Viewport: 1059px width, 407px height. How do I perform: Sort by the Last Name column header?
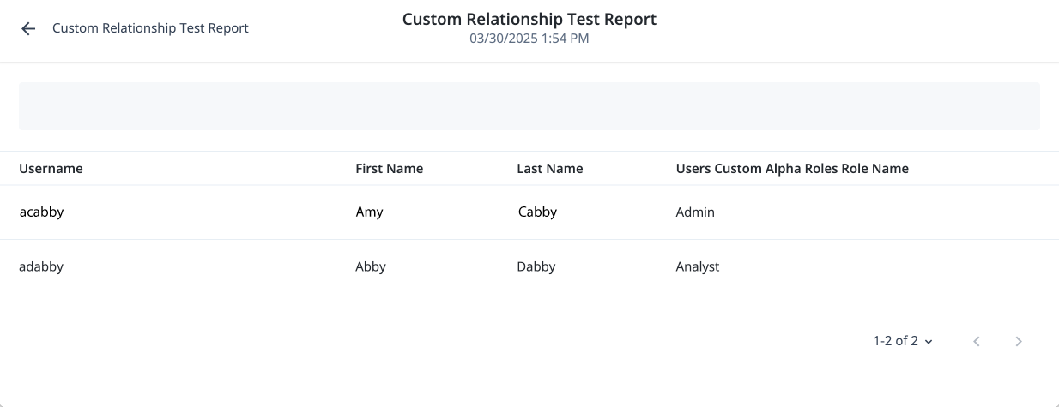549,169
